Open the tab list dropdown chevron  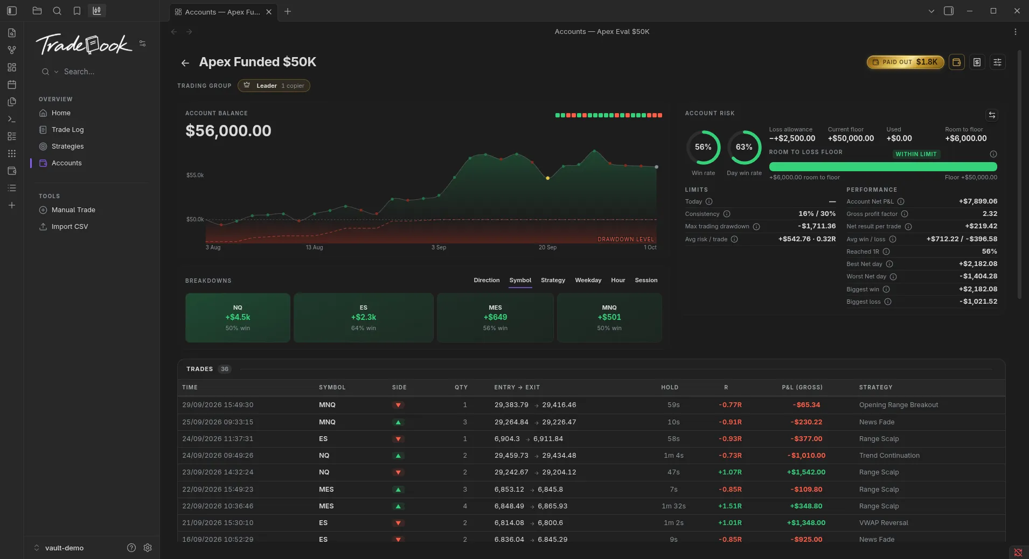pos(931,11)
